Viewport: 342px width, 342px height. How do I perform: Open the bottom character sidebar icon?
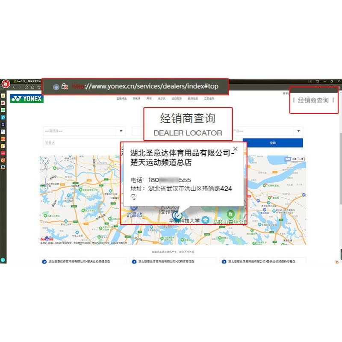pos(3,167)
